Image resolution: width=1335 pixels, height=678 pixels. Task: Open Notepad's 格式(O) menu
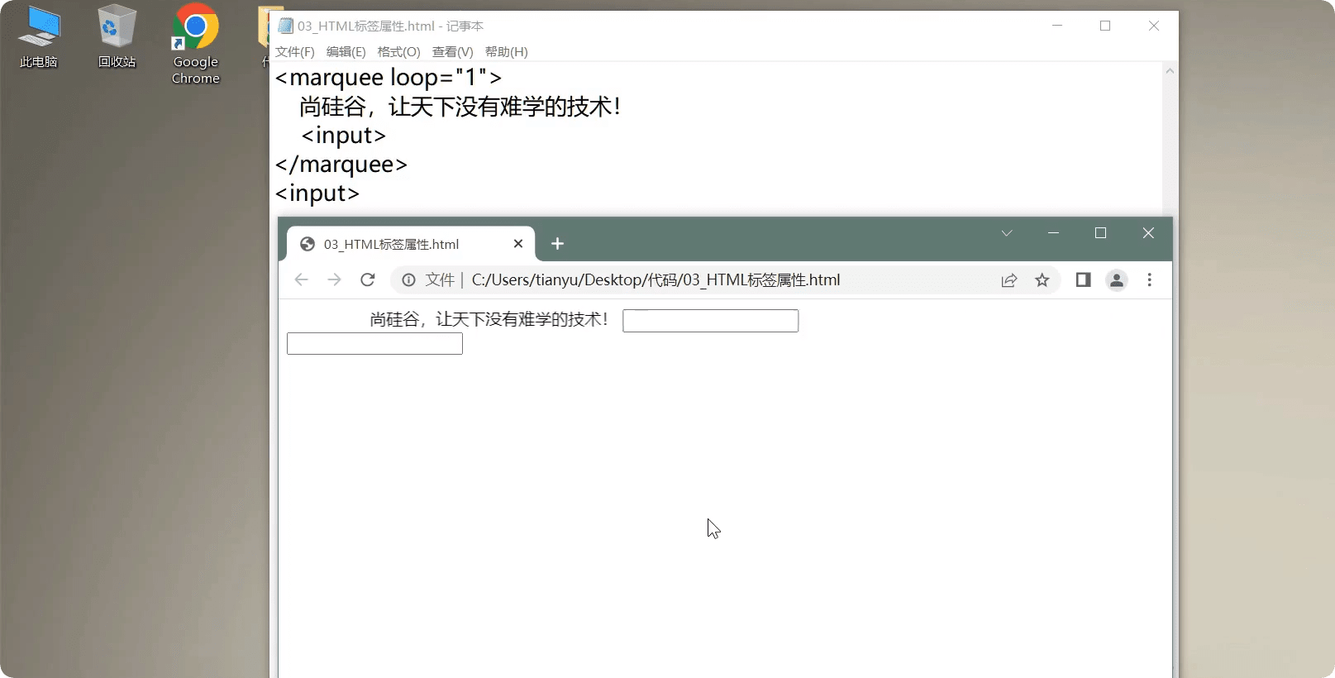pyautogui.click(x=398, y=52)
